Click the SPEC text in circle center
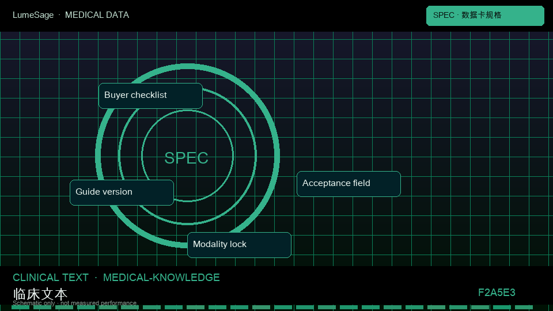Screen dimensions: 553x311 (186, 158)
